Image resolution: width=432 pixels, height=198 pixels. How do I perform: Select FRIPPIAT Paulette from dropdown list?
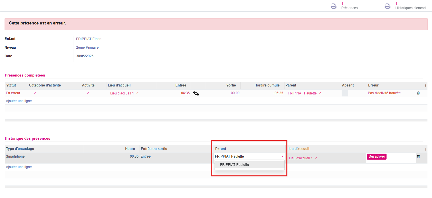click(x=234, y=165)
